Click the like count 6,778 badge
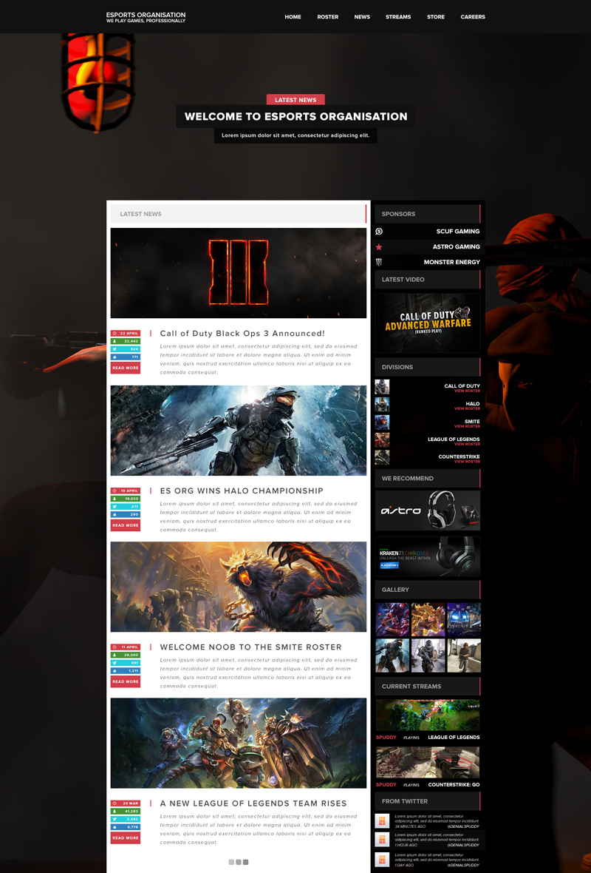 [x=125, y=827]
